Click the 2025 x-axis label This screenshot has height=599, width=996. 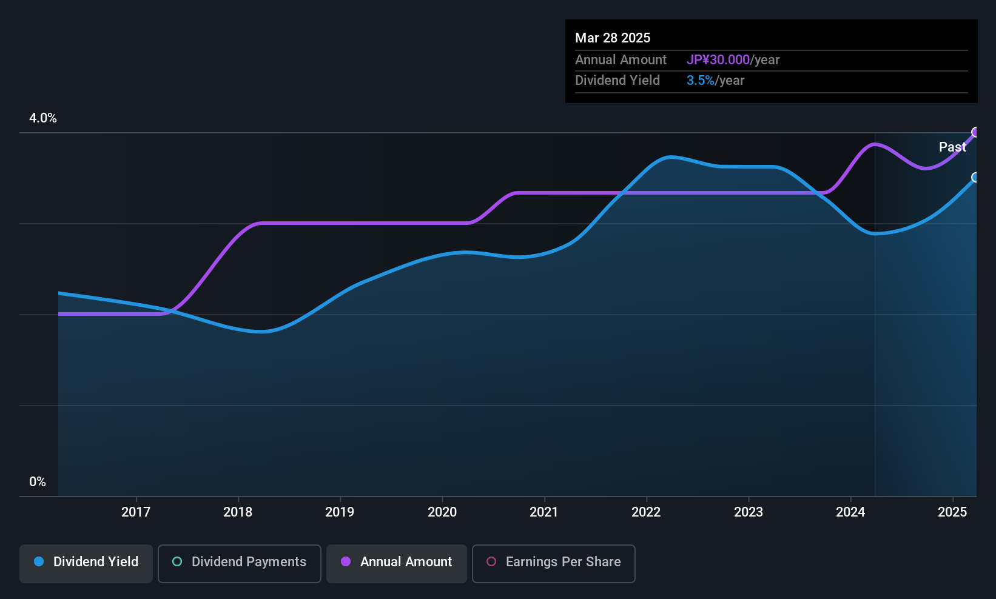point(952,512)
